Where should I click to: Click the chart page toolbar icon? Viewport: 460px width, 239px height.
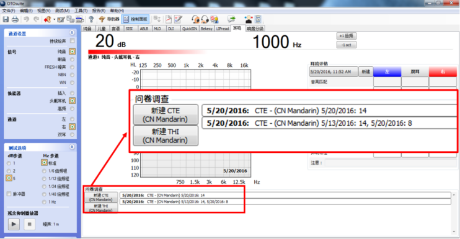tap(169, 19)
